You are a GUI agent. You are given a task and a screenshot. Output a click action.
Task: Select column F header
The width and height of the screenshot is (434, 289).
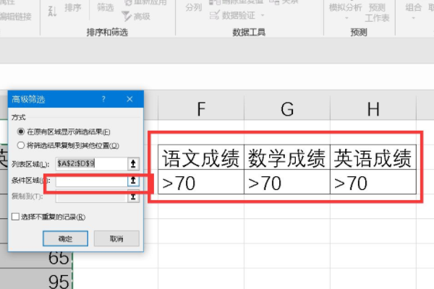[x=201, y=108]
